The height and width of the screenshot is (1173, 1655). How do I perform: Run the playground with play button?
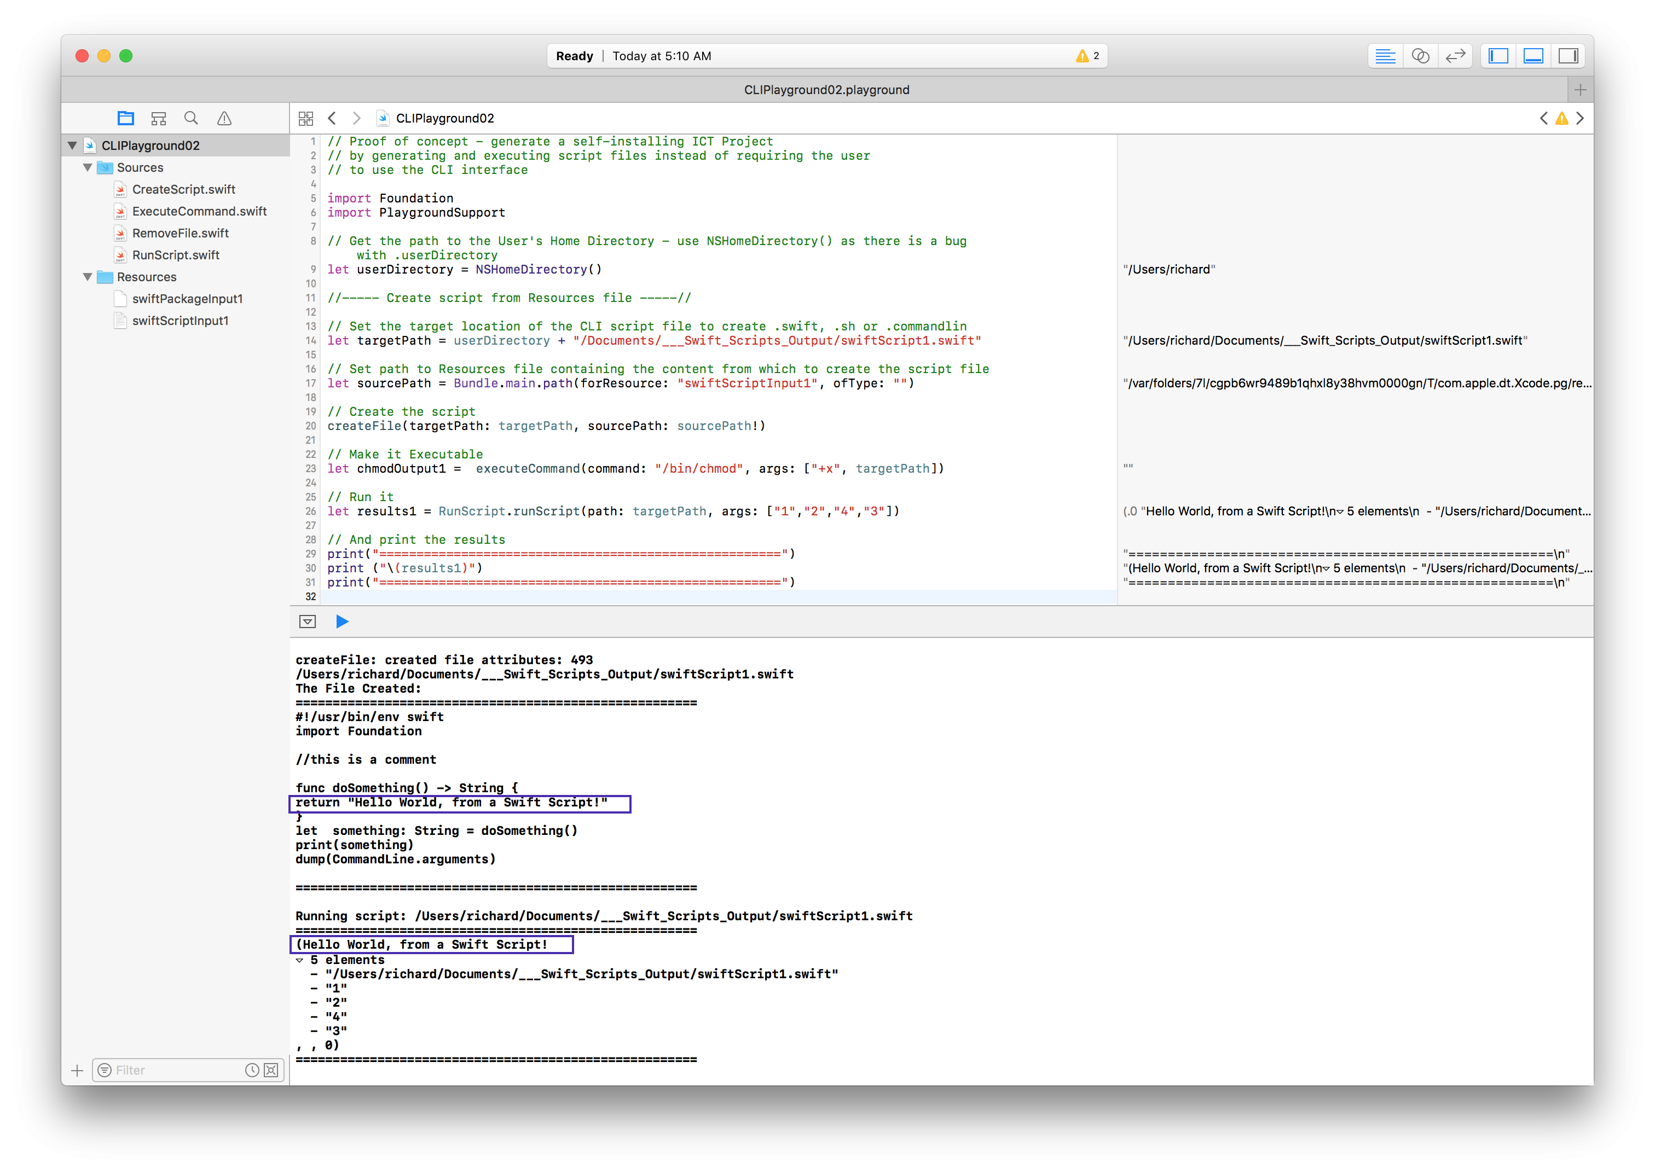coord(342,622)
